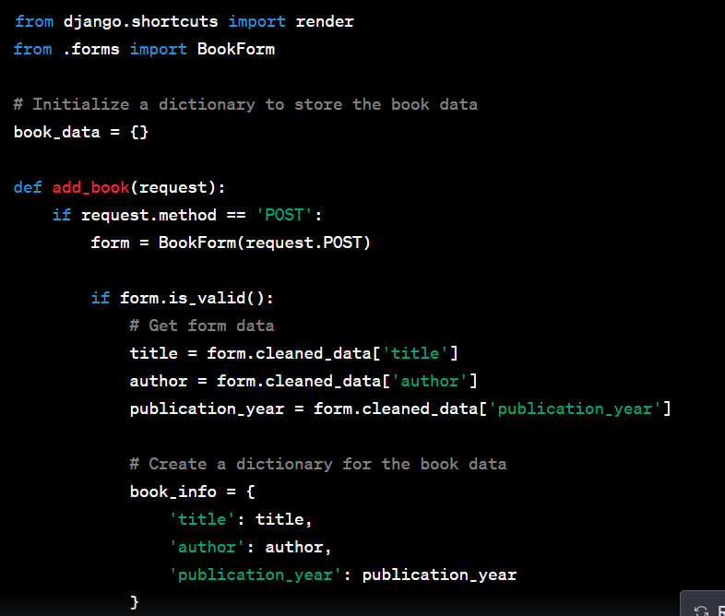Click BookForm in the forms import line

click(235, 49)
